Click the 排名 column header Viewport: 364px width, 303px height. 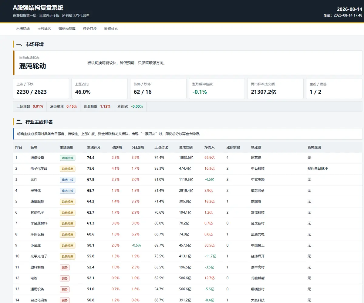point(19,147)
